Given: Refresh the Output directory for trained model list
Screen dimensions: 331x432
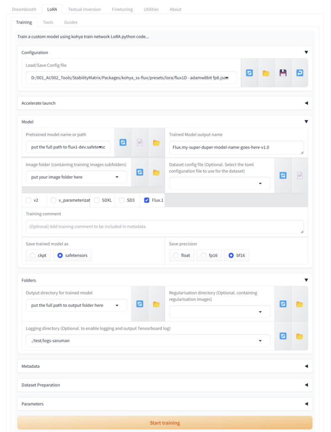Looking at the screenshot, I should pos(140,304).
